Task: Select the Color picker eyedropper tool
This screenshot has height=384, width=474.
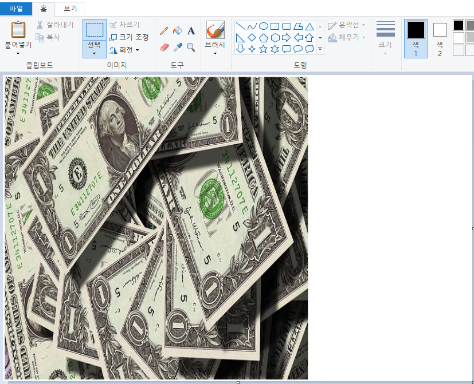Action: [x=178, y=47]
